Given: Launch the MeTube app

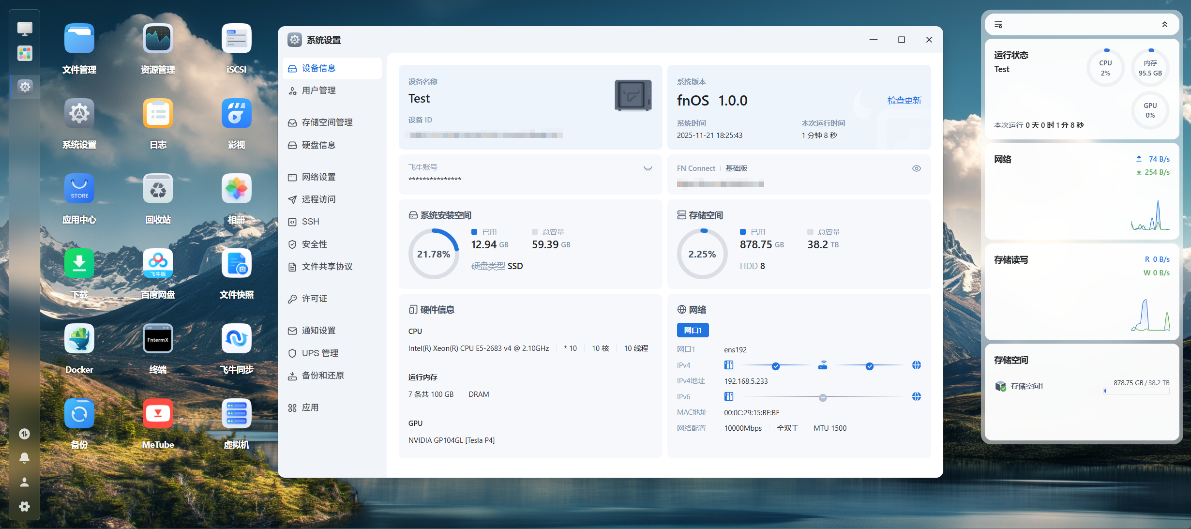Looking at the screenshot, I should (x=158, y=414).
